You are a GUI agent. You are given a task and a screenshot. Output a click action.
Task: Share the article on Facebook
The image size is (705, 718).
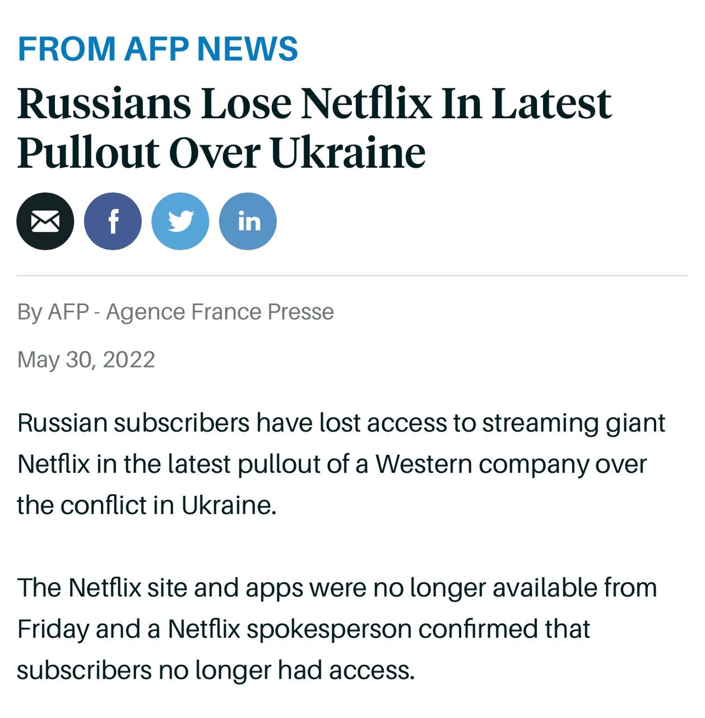tap(113, 221)
